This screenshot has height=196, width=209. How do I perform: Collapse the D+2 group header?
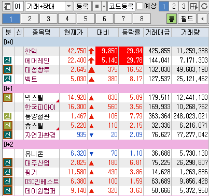106,144
